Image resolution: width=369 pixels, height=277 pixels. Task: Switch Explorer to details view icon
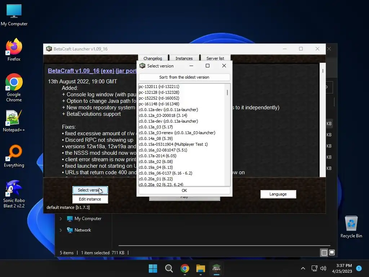(324, 253)
